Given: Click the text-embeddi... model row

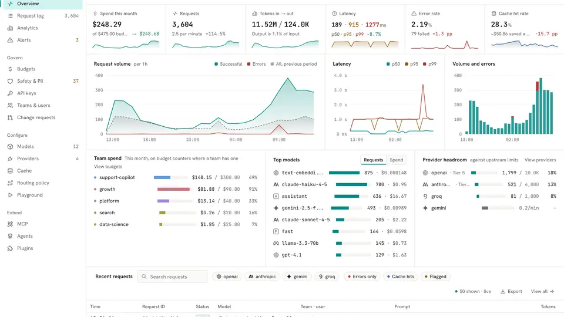Looking at the screenshot, I should (340, 173).
